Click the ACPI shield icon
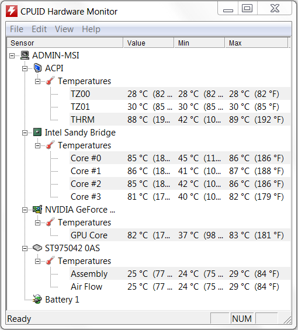 pos(38,68)
